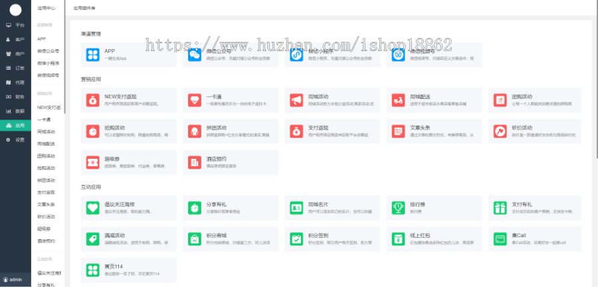Click the 集Call card icon
The width and height of the screenshot is (598, 287).
tap(500, 239)
